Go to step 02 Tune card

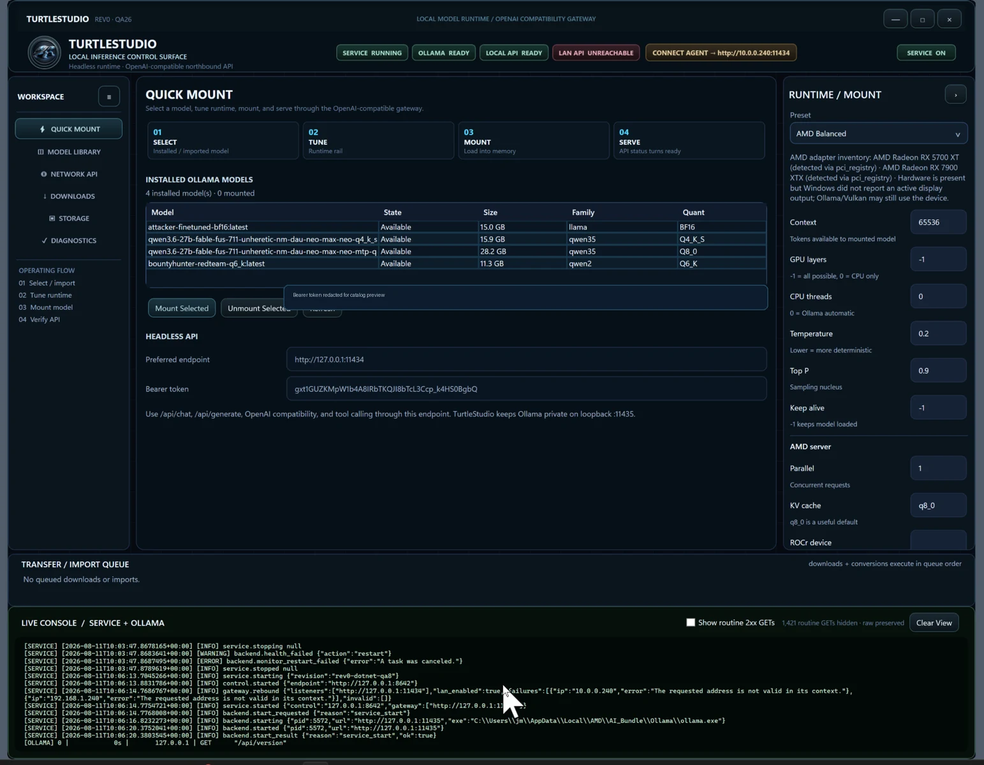click(x=378, y=141)
